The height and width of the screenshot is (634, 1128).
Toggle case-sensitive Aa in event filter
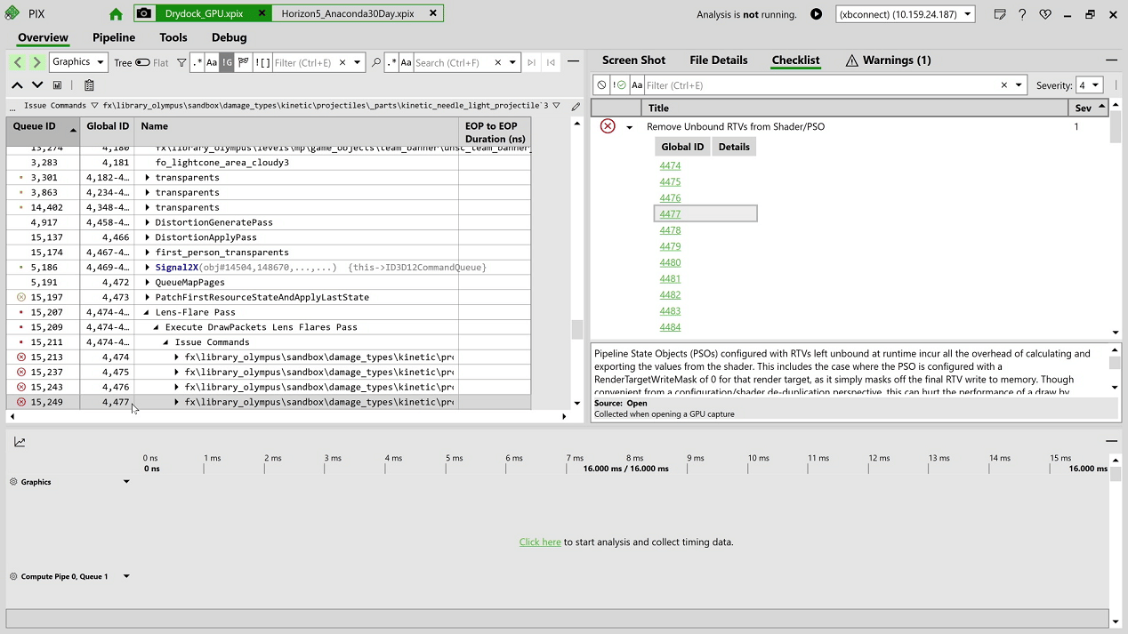pos(212,62)
